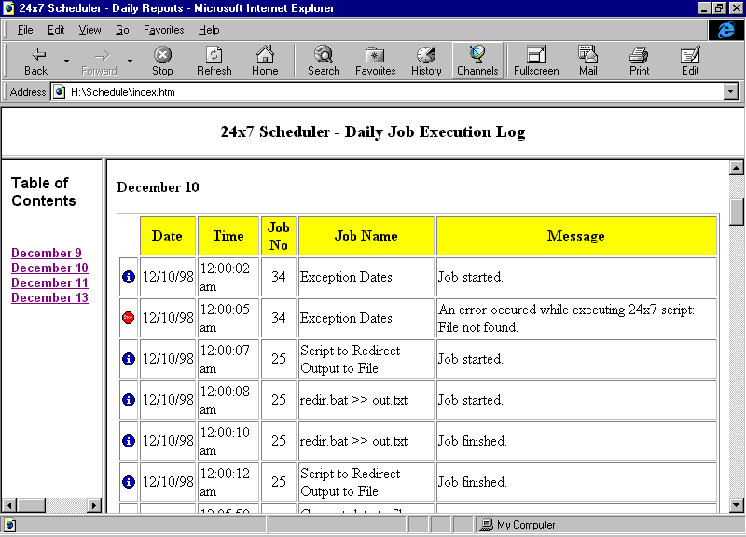
Task: Click scroll up arrow of log frame
Action: tap(736, 168)
